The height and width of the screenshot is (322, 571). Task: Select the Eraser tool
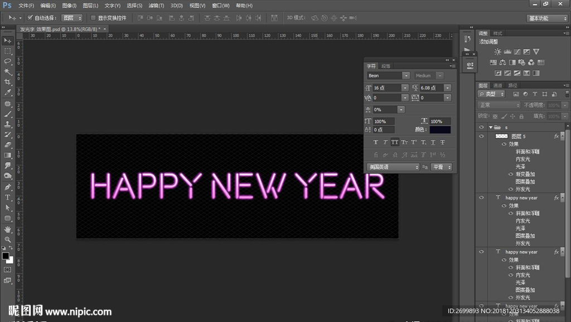[7, 145]
